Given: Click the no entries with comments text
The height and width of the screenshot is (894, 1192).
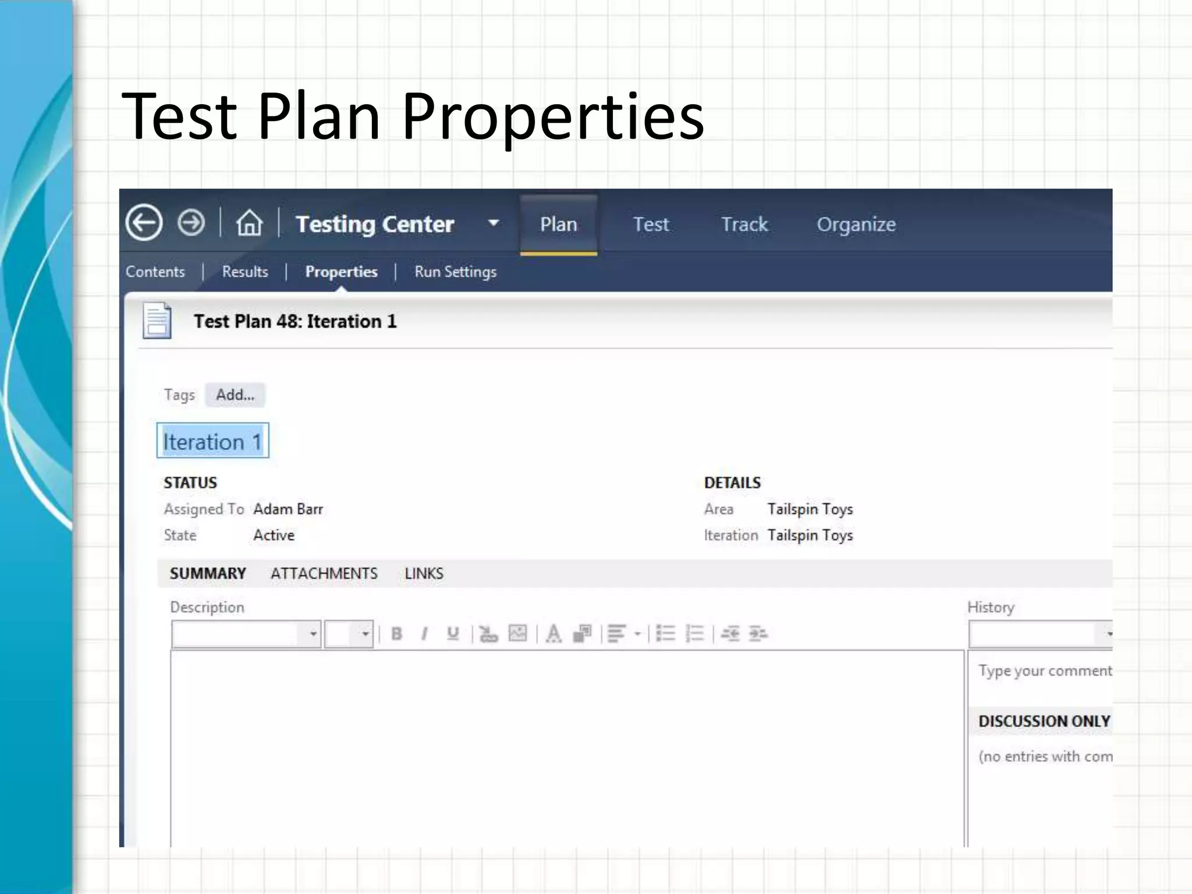Looking at the screenshot, I should tap(1045, 757).
